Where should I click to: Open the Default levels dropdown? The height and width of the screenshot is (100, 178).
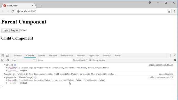80,60
